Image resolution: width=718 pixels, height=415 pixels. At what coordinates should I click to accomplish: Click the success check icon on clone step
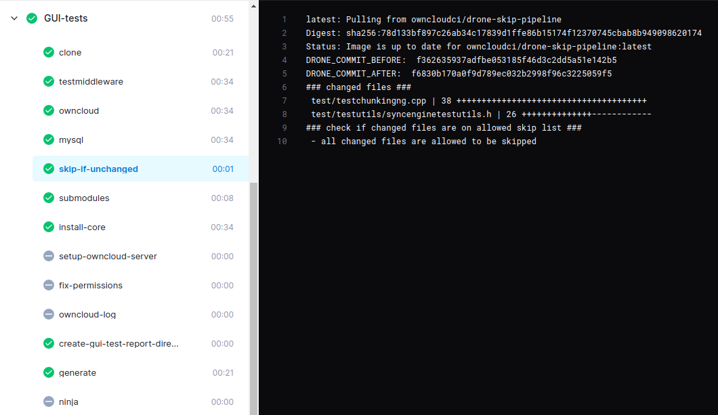[x=48, y=52]
